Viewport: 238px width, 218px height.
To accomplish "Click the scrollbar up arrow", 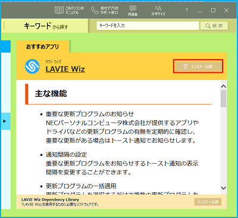I will [224, 86].
